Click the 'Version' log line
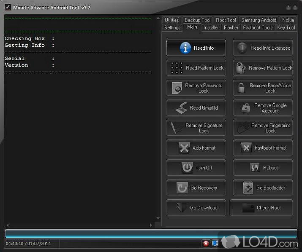The image size is (302, 252). point(30,65)
